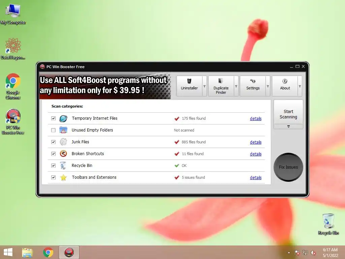View details for Junk Files
Viewport: 345px width, 259px height.
click(256, 142)
